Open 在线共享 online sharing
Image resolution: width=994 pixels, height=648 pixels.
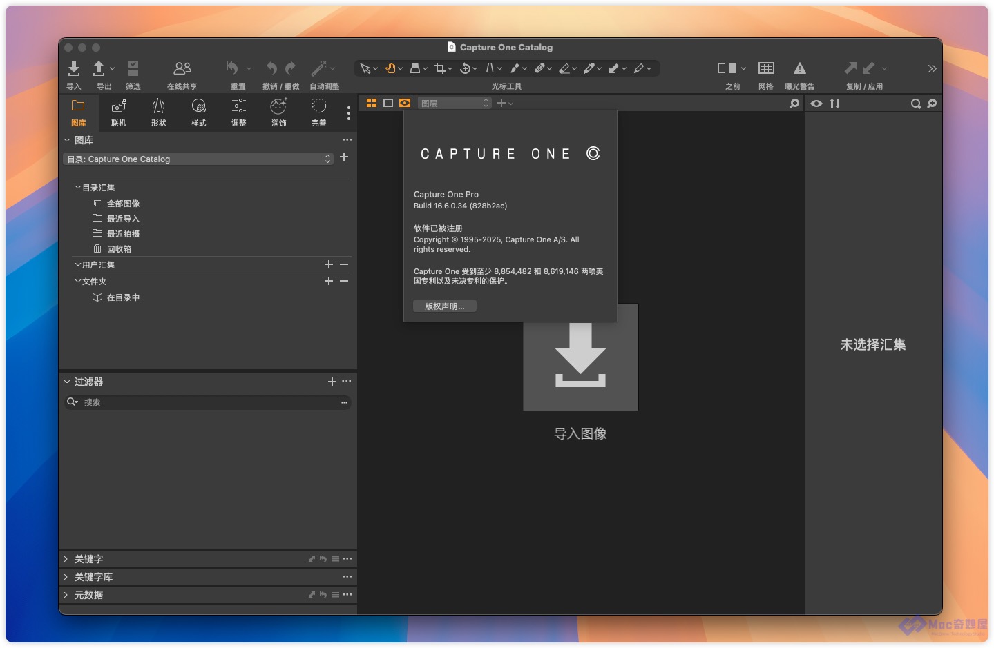point(182,68)
